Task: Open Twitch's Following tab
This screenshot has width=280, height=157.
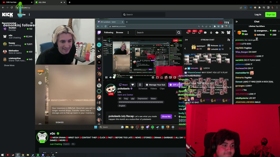Action: tap(108, 33)
